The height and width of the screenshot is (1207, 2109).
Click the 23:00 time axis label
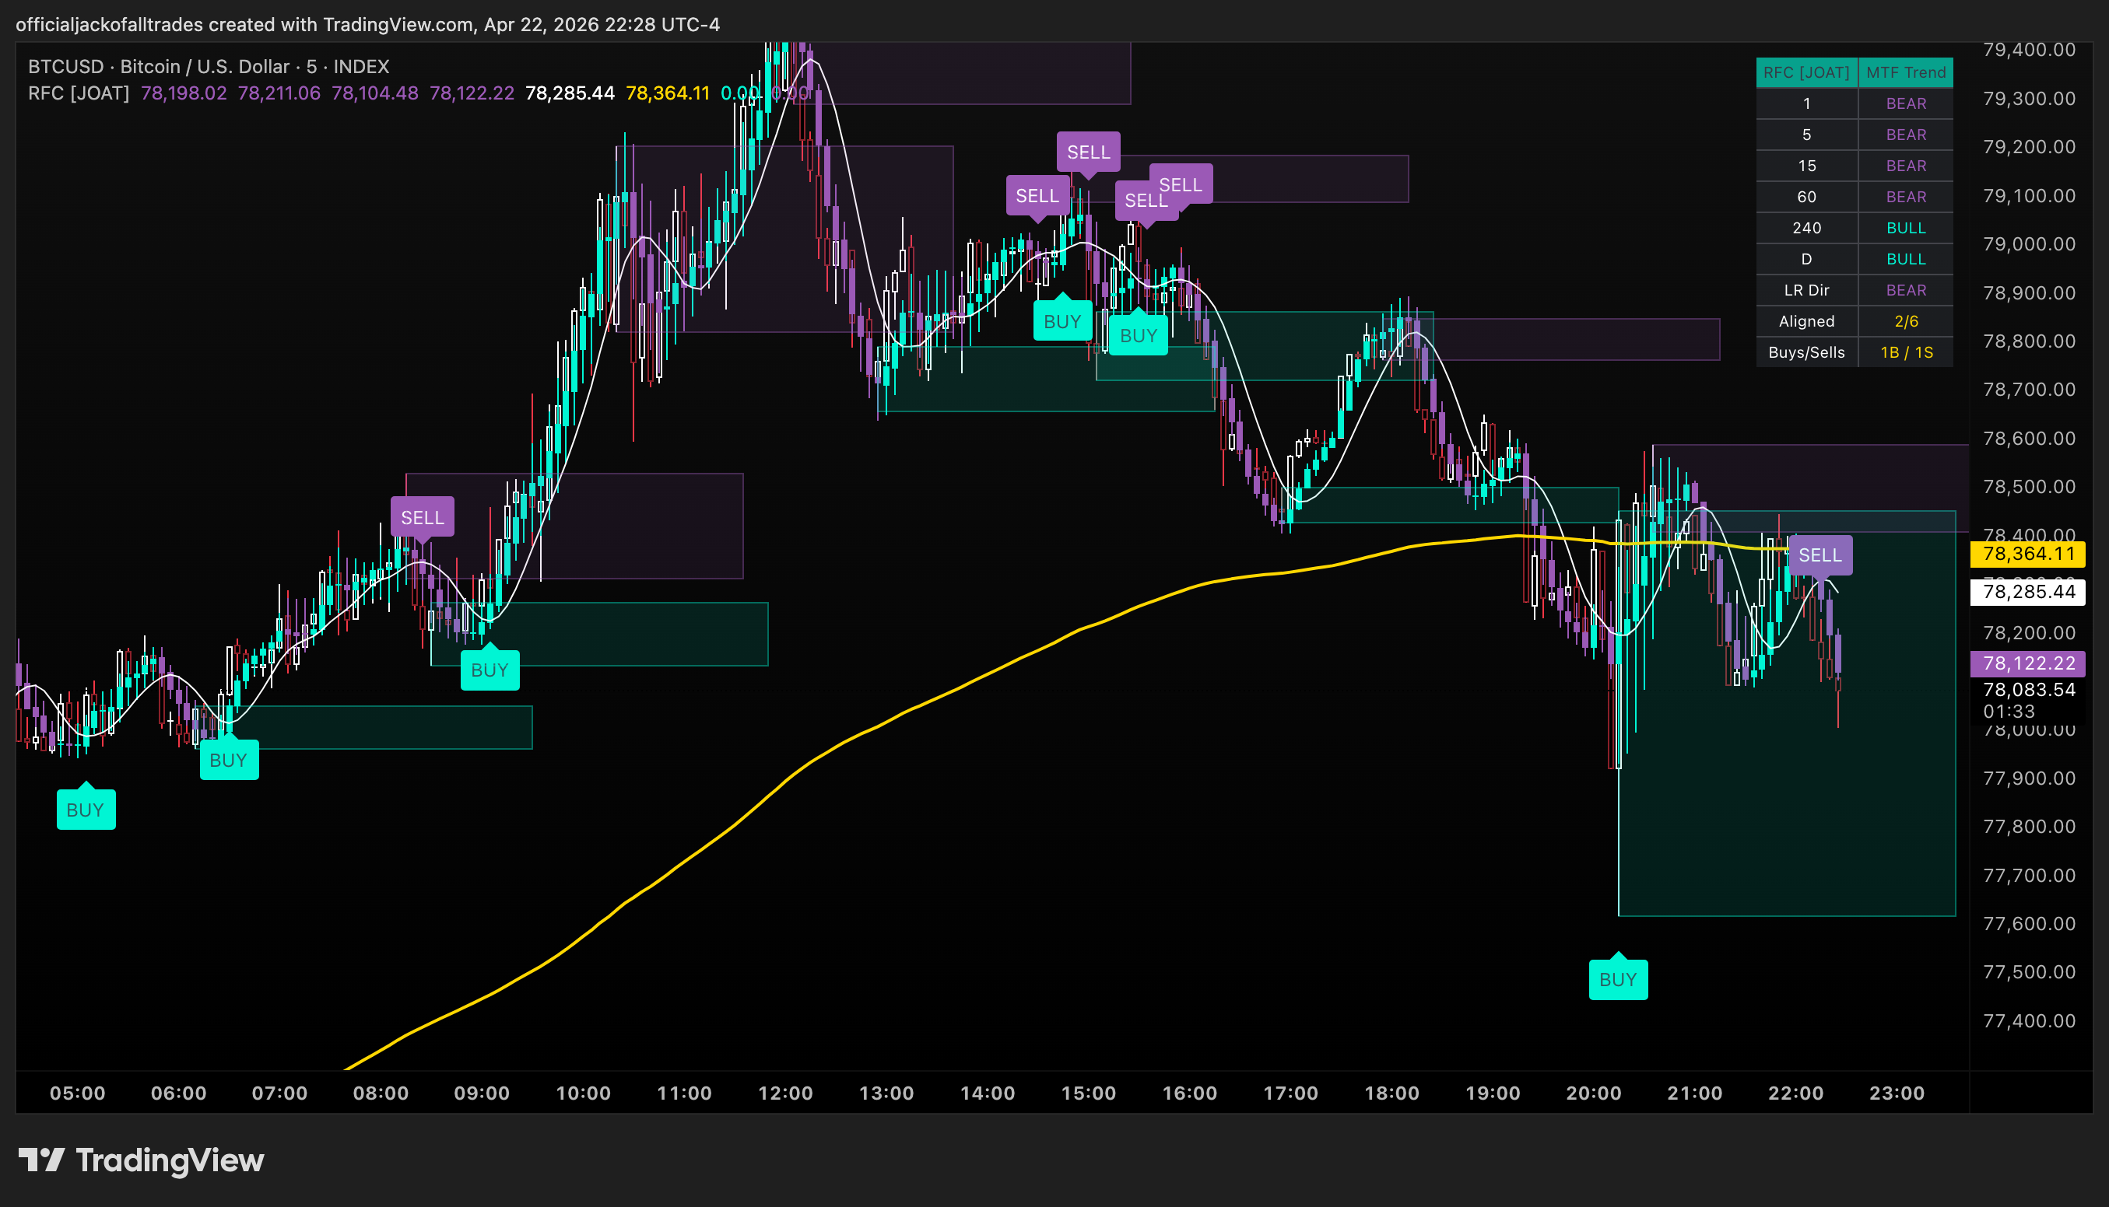(x=1897, y=1093)
